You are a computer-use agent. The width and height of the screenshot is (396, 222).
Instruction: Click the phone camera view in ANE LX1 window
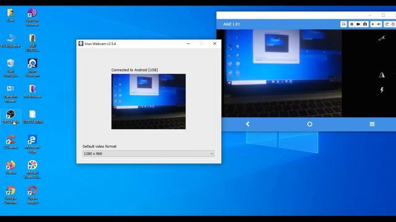coord(282,73)
